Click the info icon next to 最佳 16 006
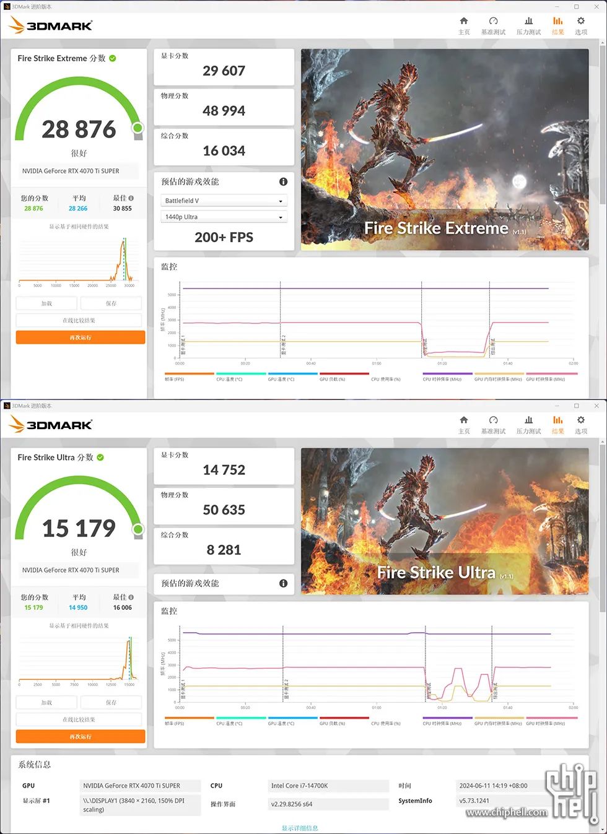Screen dimensions: 607x834 click(131, 597)
